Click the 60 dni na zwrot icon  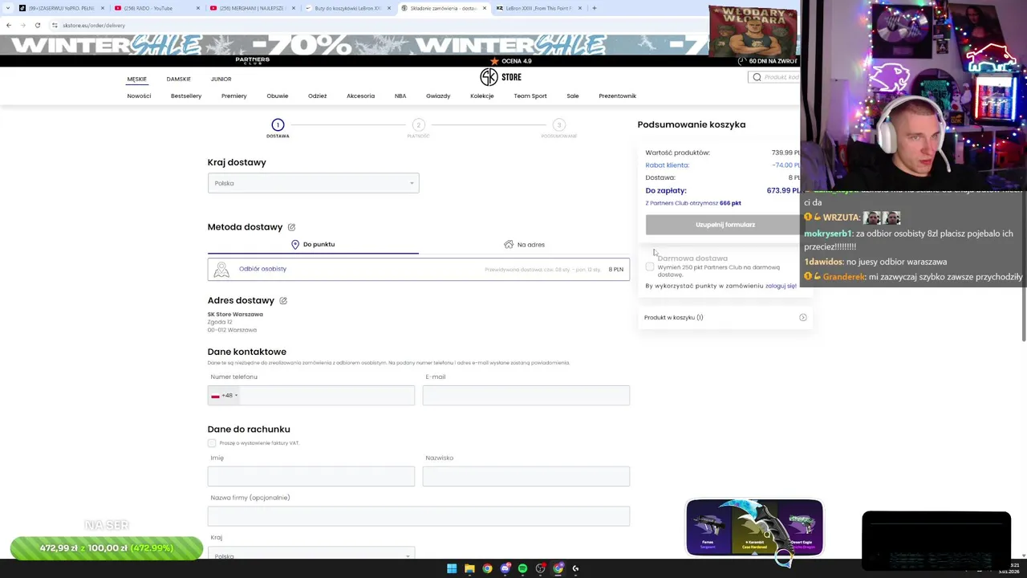click(742, 61)
